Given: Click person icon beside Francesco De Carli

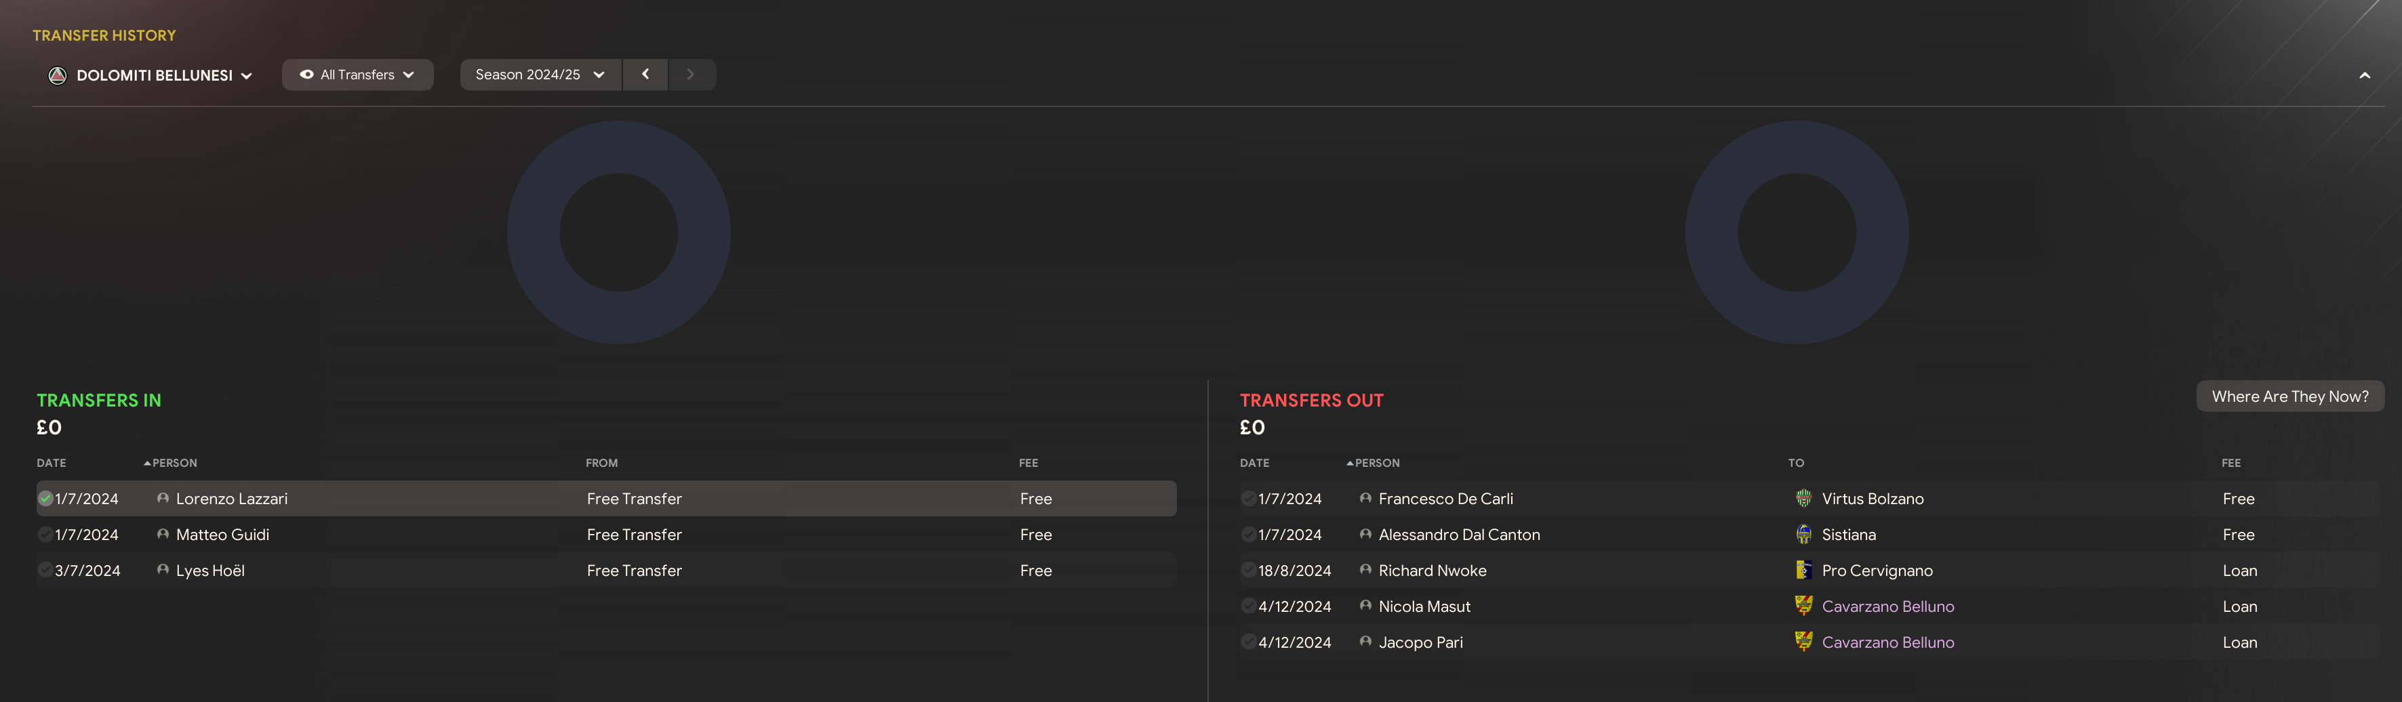Looking at the screenshot, I should [1365, 498].
